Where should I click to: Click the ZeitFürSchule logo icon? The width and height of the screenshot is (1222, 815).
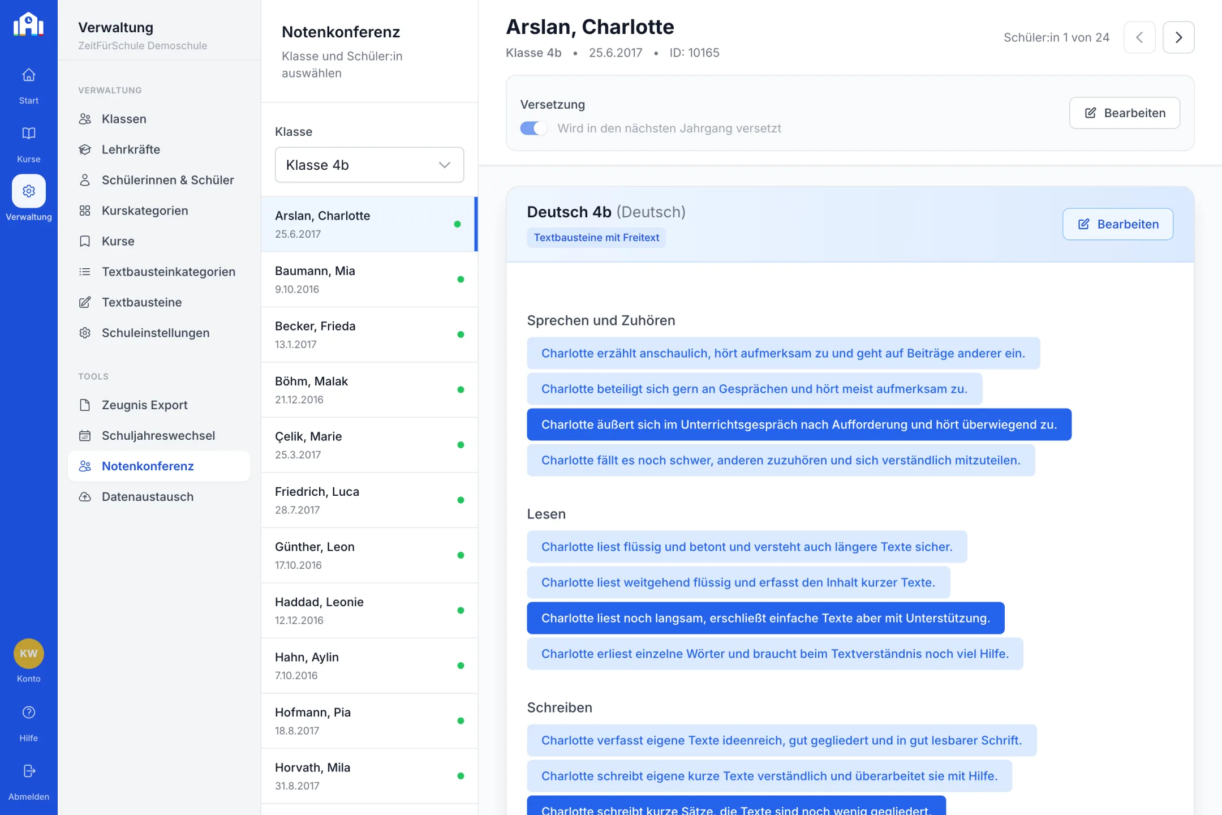(28, 24)
